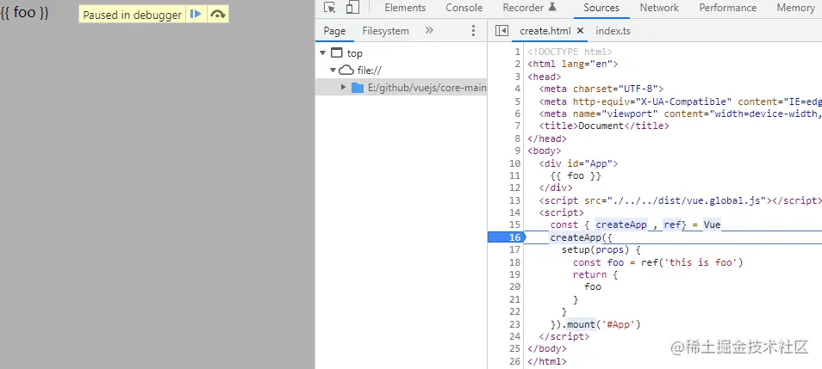Select the E:/github/vuejs/core-main folder row
This screenshot has height=369, width=822.
[401, 88]
